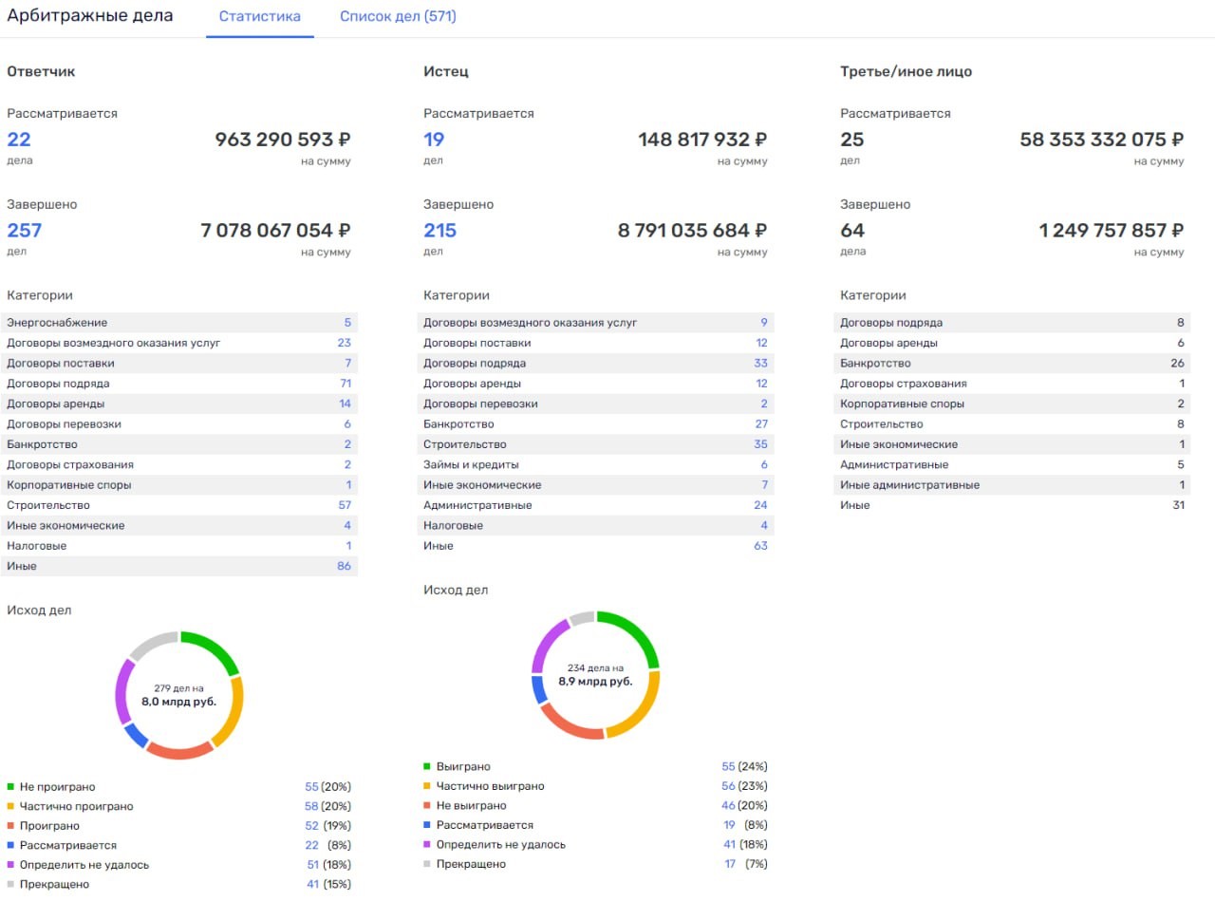Select Банкротство row under Третье/иное лицо
This screenshot has width=1215, height=901.
[x=1012, y=364]
